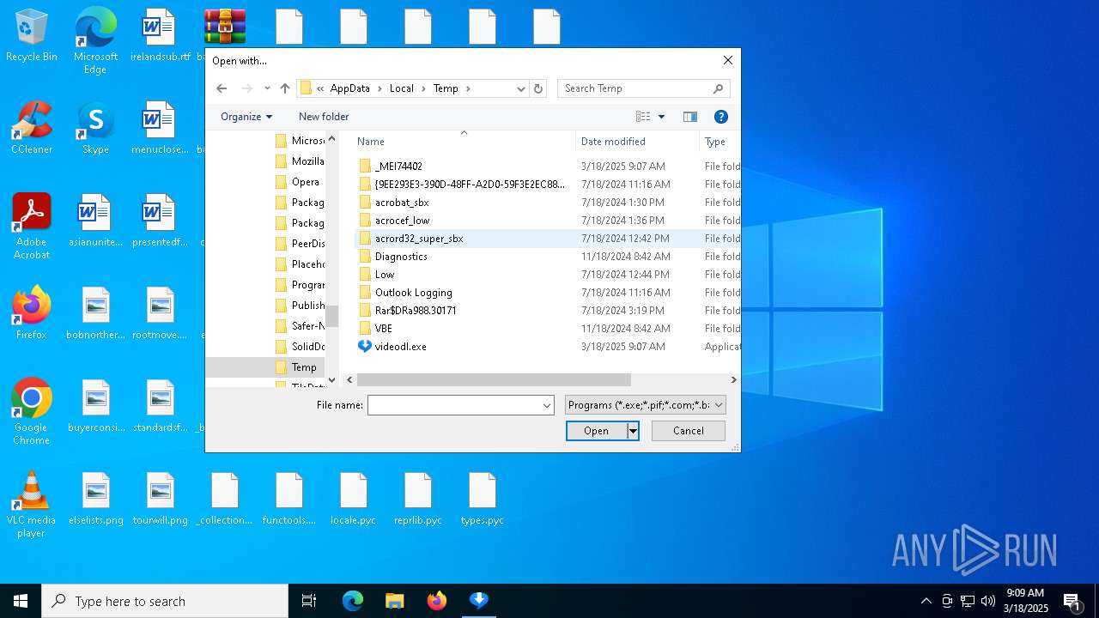
Task: Click horizontal scrollbar right arrow
Action: pyautogui.click(x=733, y=379)
